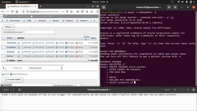Open the phpMyAdmin Console bar
Screen dimensions: 197x111
point(6,85)
